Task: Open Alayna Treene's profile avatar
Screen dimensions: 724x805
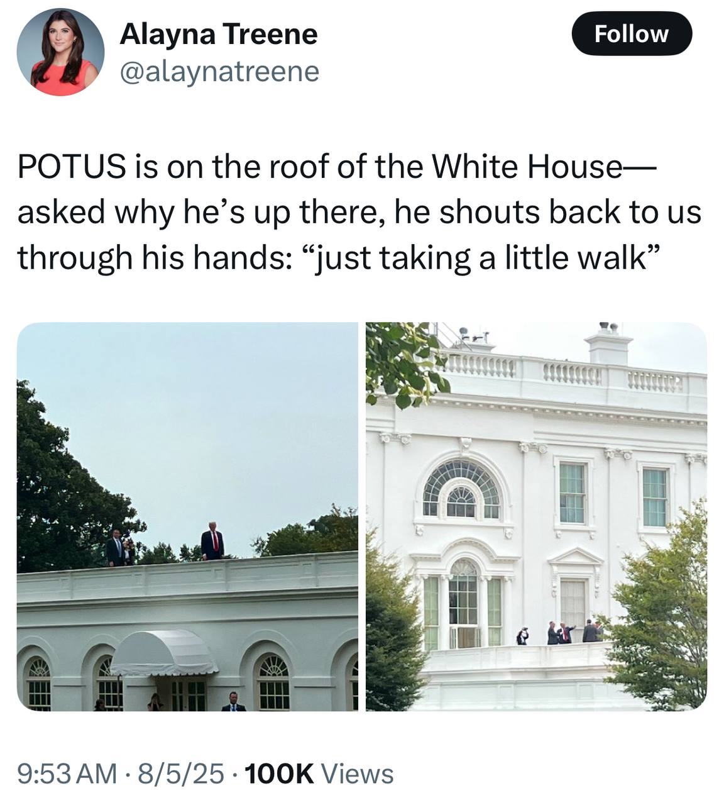Action: tap(60, 52)
